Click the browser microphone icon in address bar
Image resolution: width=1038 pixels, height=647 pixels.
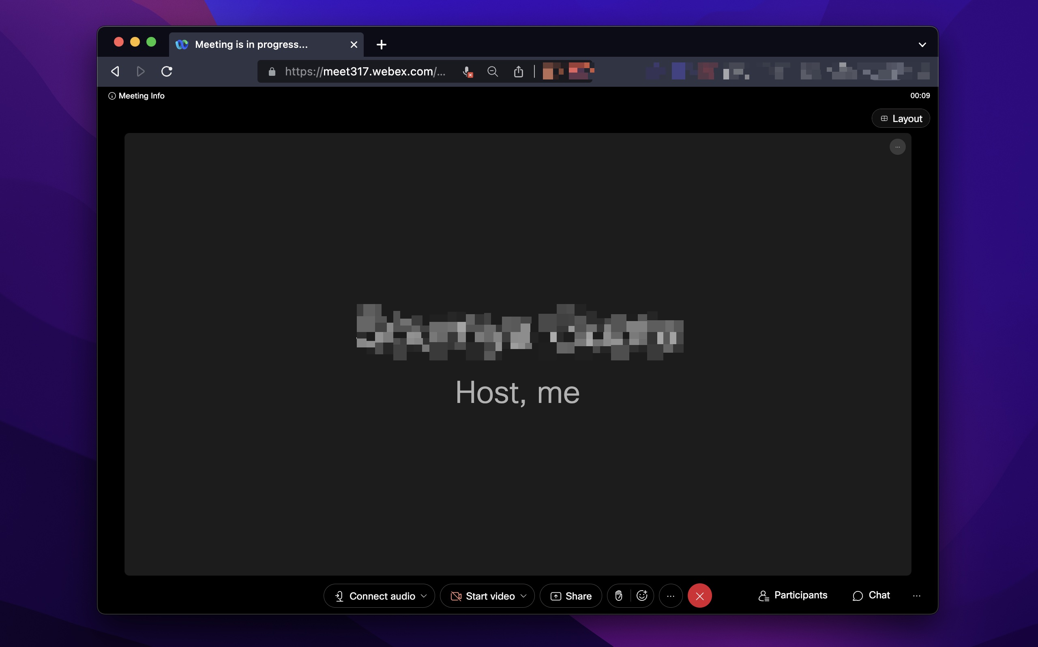466,72
